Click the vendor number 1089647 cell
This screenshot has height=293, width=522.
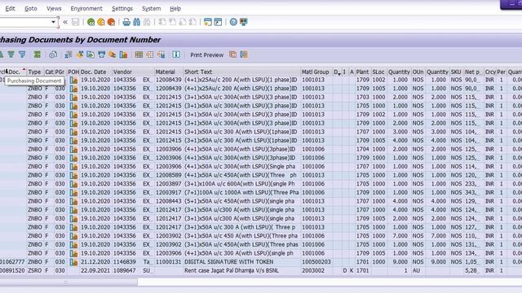125,271
